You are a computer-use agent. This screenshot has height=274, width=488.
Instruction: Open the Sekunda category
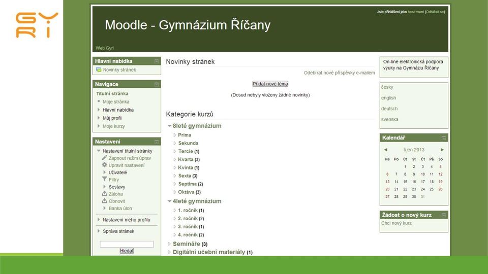pyautogui.click(x=188, y=143)
